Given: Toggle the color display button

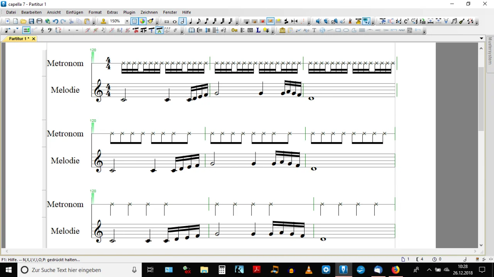Looking at the screenshot, I should 142,22.
